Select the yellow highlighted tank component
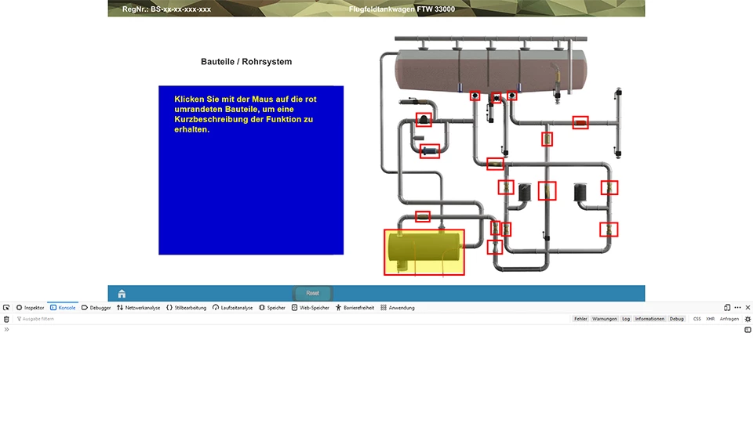This screenshot has width=753, height=423. click(x=424, y=252)
